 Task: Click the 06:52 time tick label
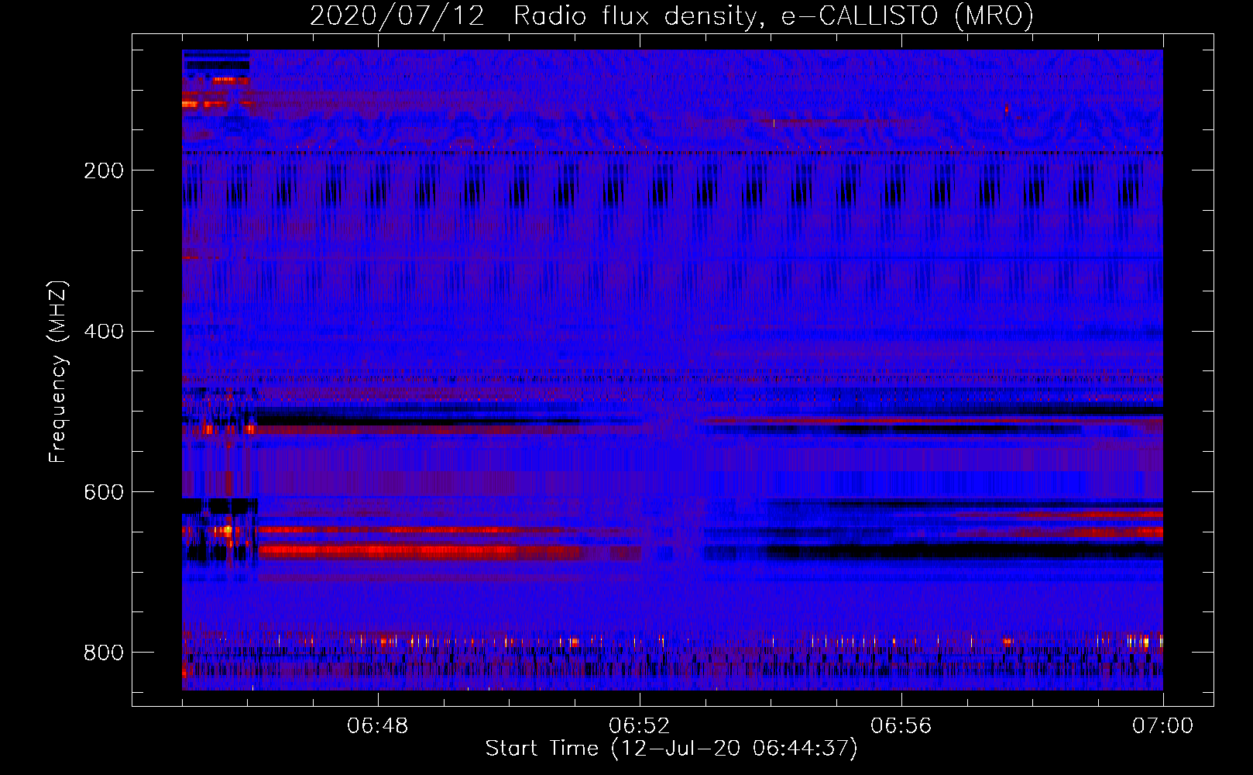pos(639,726)
